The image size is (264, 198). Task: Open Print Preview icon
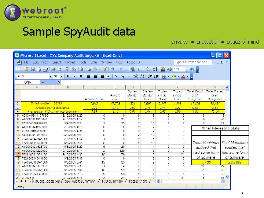[x=60, y=69]
